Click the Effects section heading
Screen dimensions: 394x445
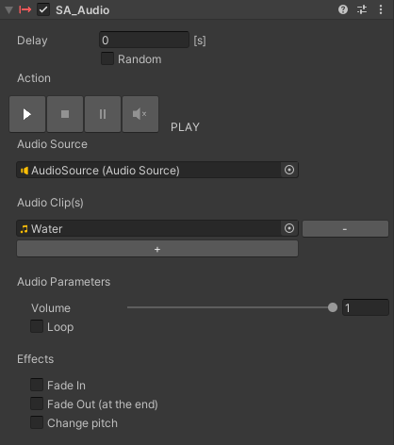[x=36, y=359]
